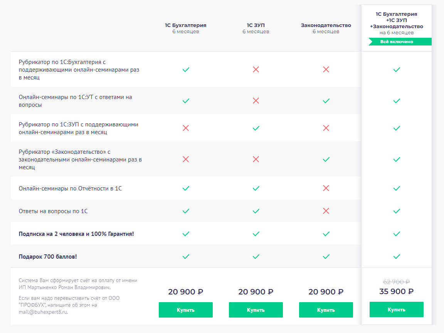Viewport: 444px width, 333px height.
Task: Click red cross for Отчётности seminars in Законодательство column
Action: click(326, 188)
